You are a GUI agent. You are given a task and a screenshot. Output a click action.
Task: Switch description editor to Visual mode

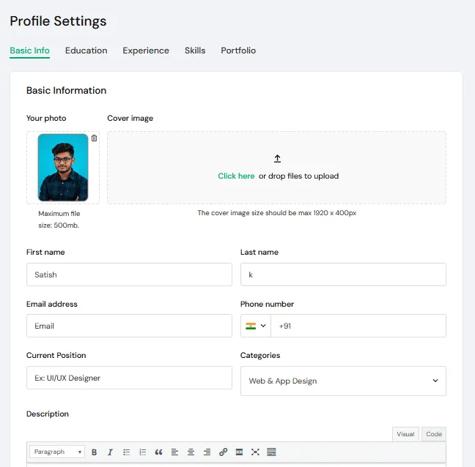pos(405,434)
